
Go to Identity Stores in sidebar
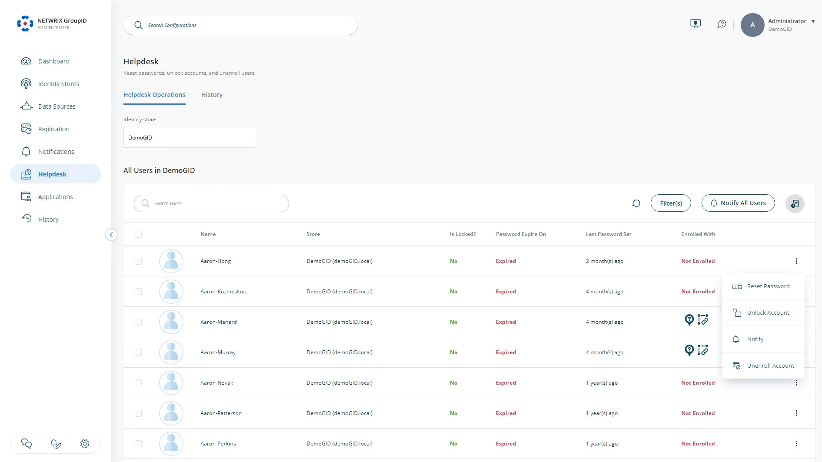point(55,84)
